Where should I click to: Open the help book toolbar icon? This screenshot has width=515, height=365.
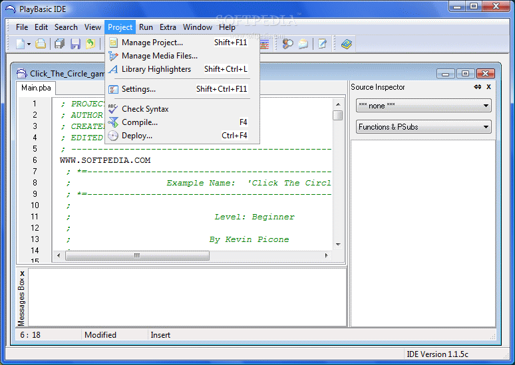347,44
